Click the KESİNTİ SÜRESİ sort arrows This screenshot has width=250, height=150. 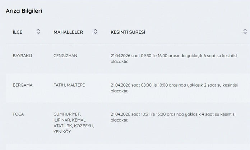click(245, 32)
